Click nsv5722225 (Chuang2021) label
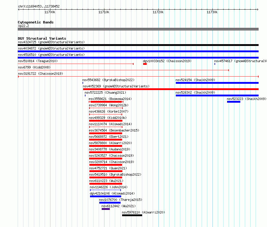Image resolution: width=267 pixels, height=227 pixels. pyautogui.click(x=105, y=92)
